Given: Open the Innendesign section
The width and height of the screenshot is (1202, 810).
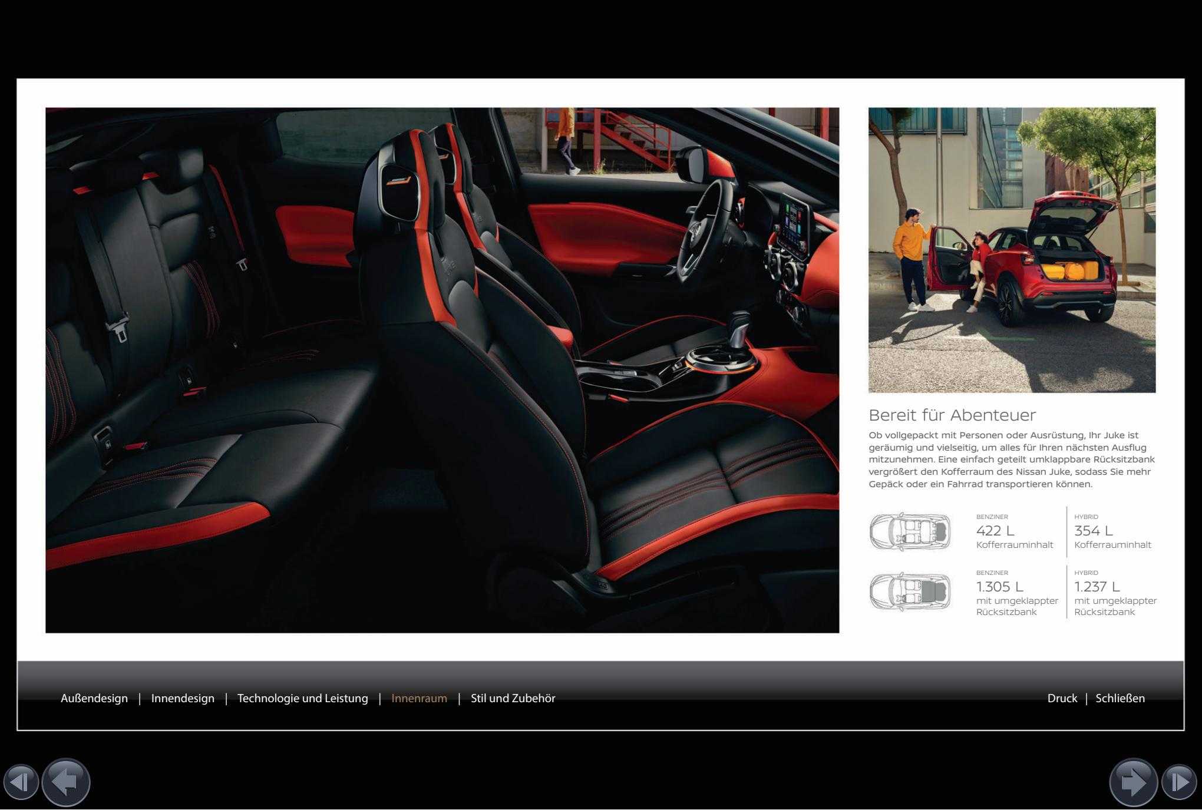Looking at the screenshot, I should point(183,698).
